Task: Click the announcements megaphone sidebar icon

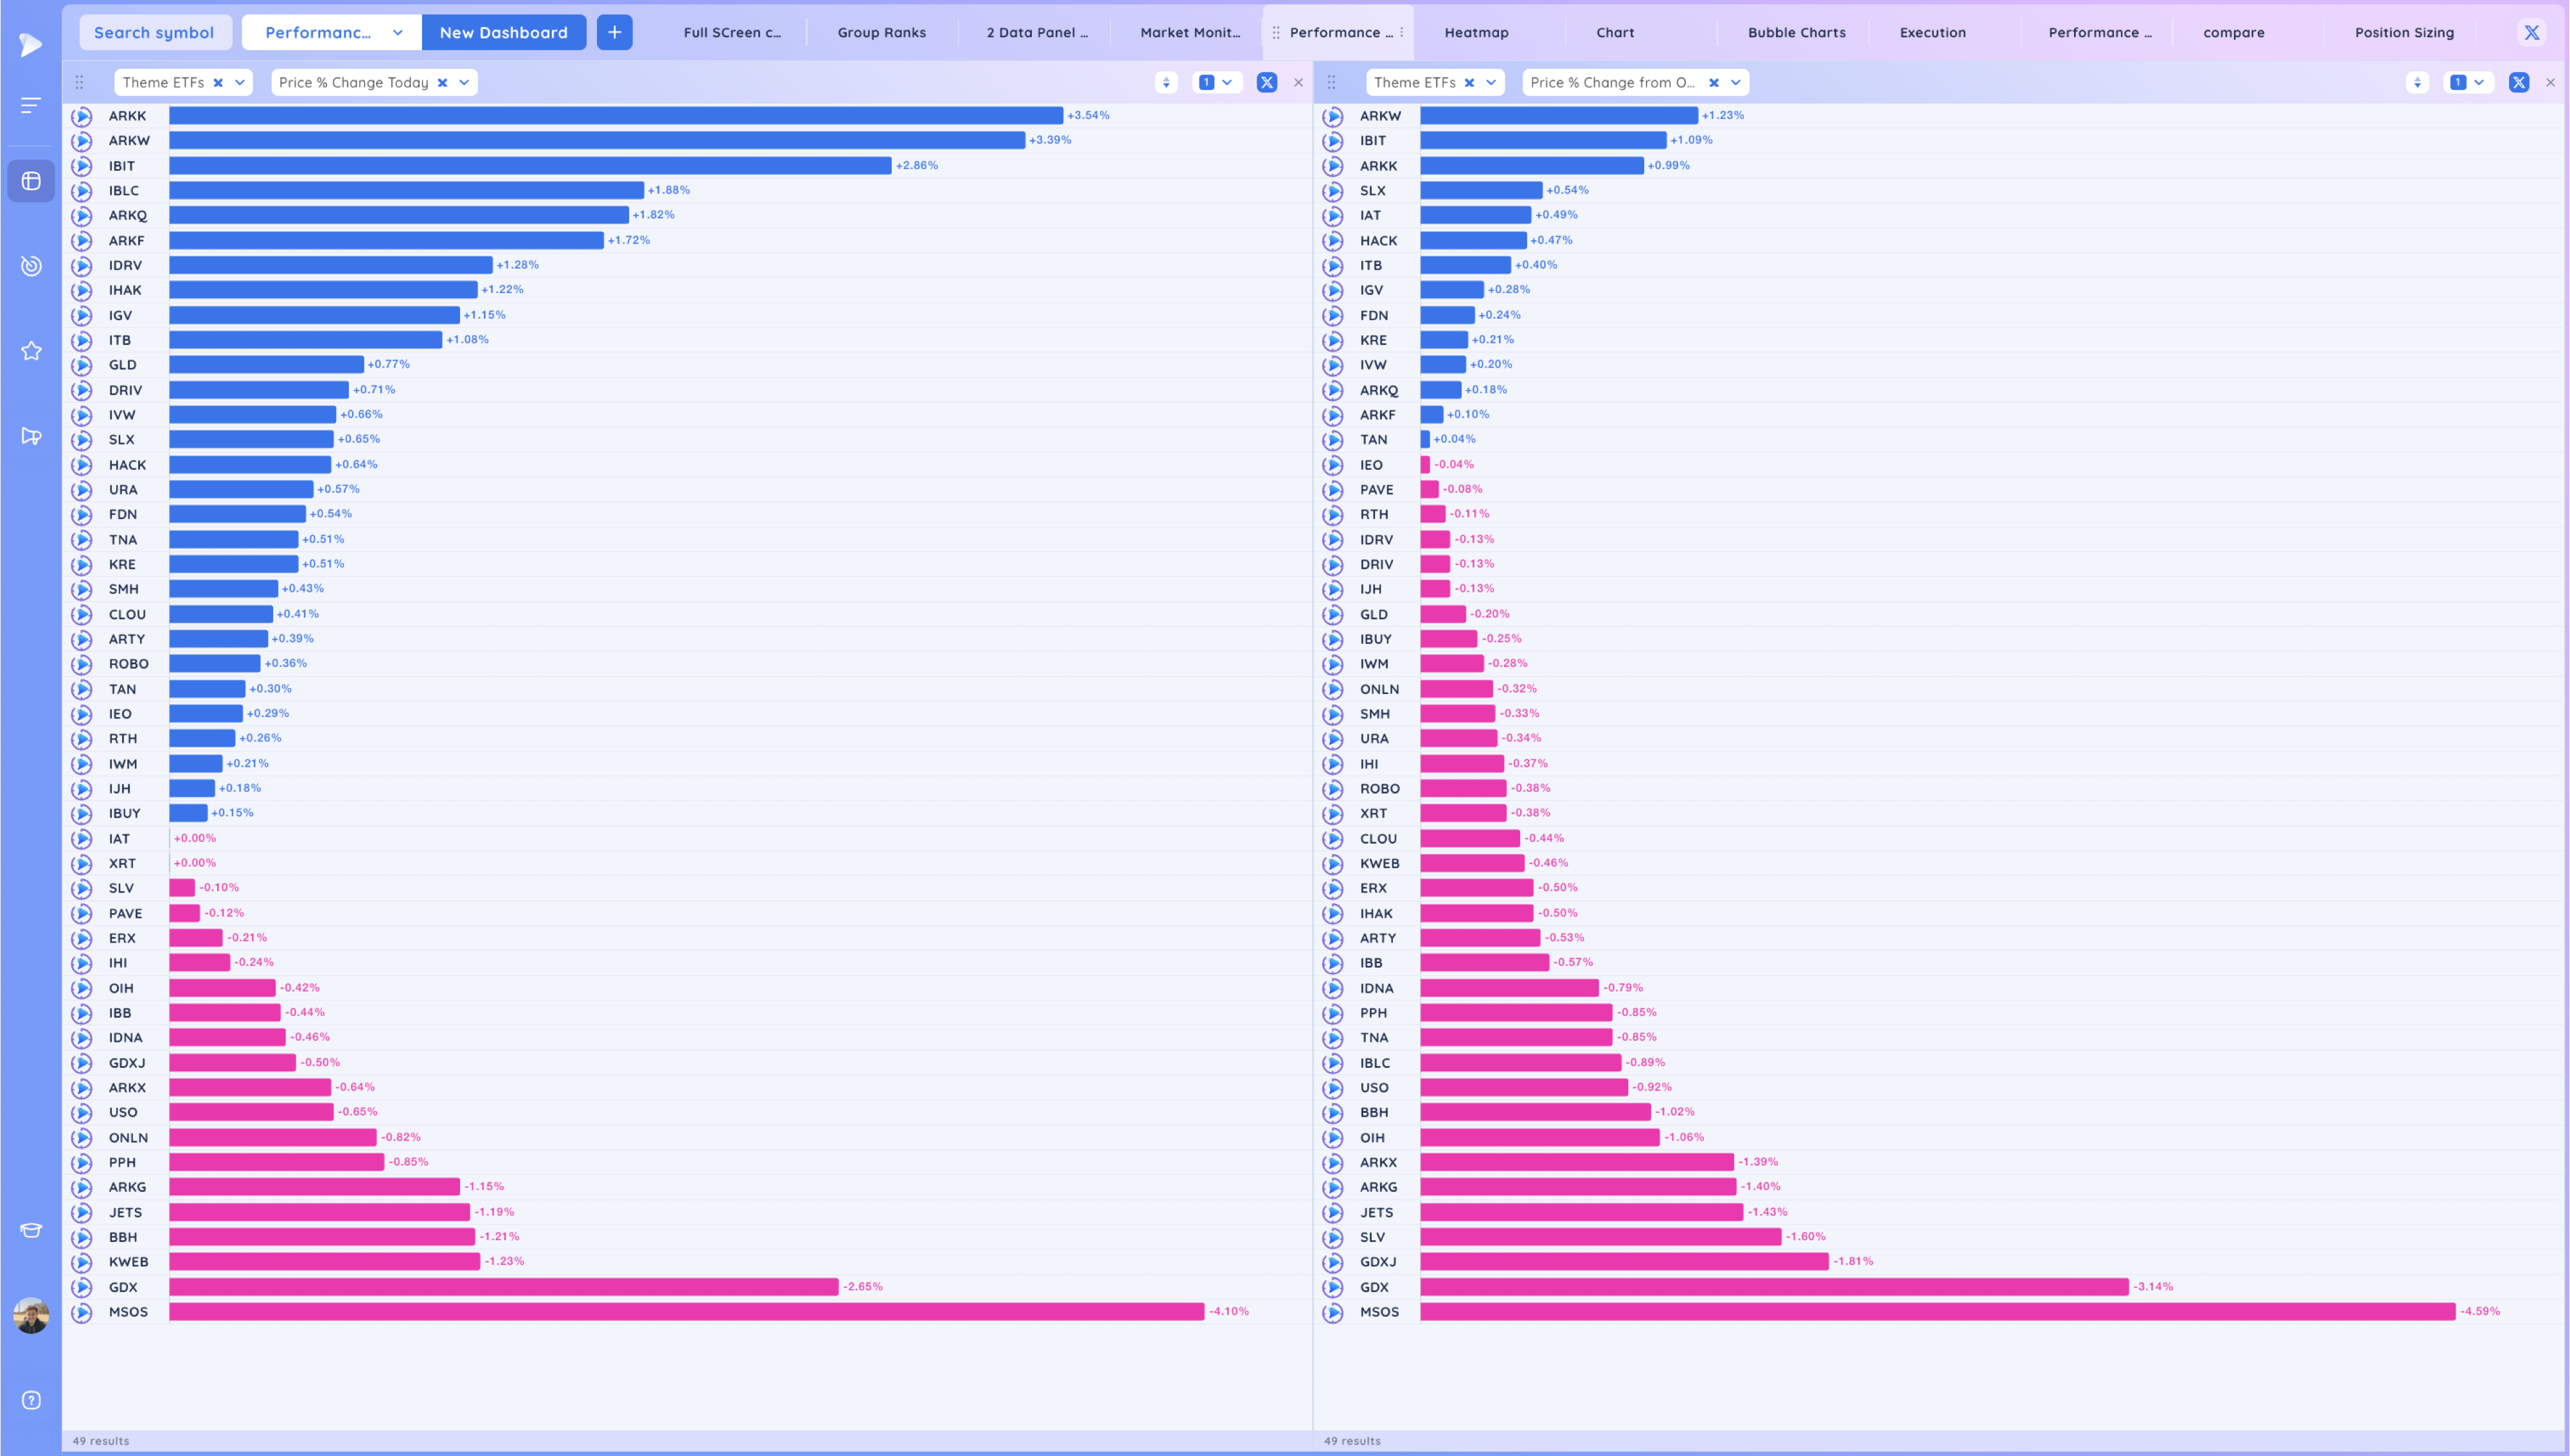Action: [x=31, y=436]
